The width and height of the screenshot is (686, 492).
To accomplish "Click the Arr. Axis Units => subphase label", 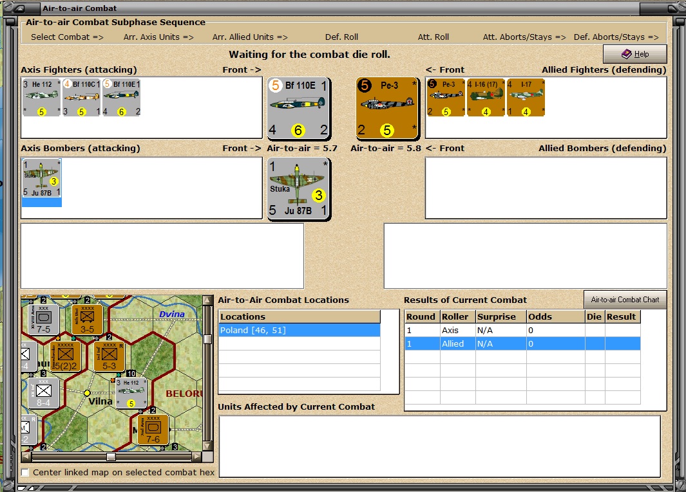I will 158,37.
